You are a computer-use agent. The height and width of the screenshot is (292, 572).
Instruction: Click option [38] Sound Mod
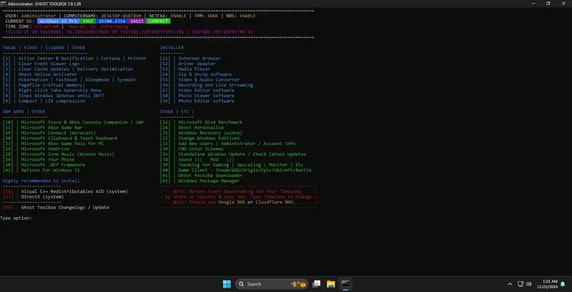pos(197,159)
